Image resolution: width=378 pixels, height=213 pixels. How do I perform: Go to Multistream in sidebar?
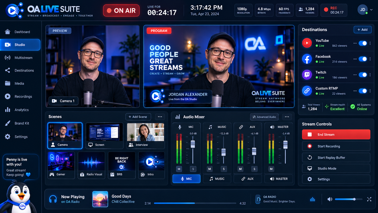click(x=20, y=58)
